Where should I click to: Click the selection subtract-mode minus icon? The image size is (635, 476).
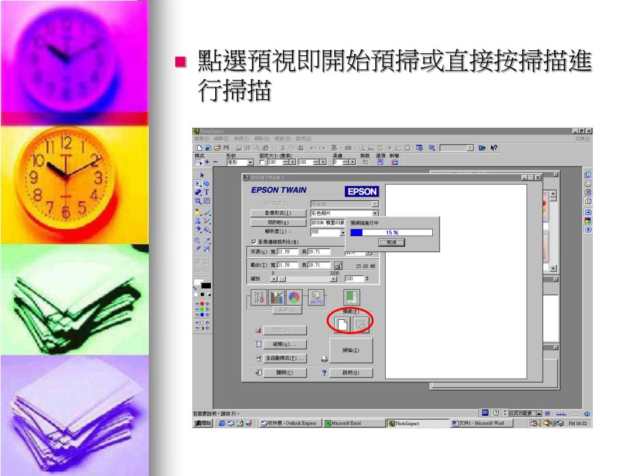point(215,162)
